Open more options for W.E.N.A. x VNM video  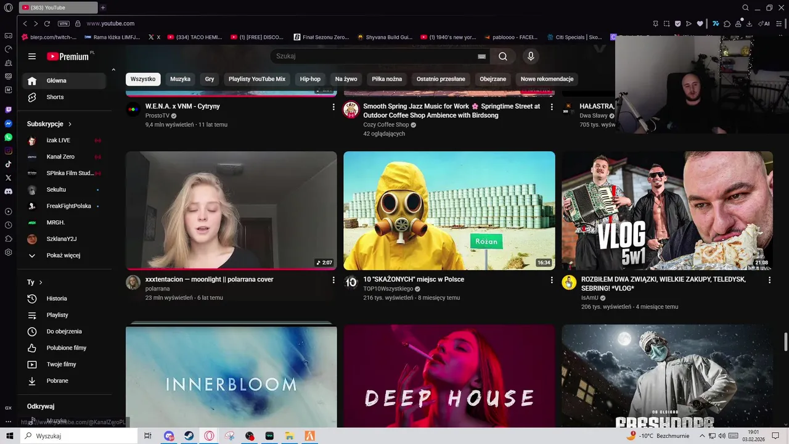pyautogui.click(x=333, y=107)
